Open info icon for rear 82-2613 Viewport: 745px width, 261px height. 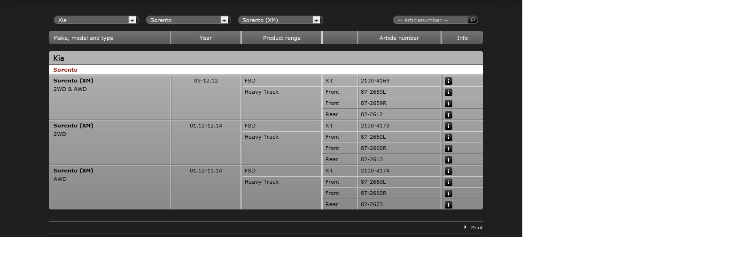tap(448, 160)
